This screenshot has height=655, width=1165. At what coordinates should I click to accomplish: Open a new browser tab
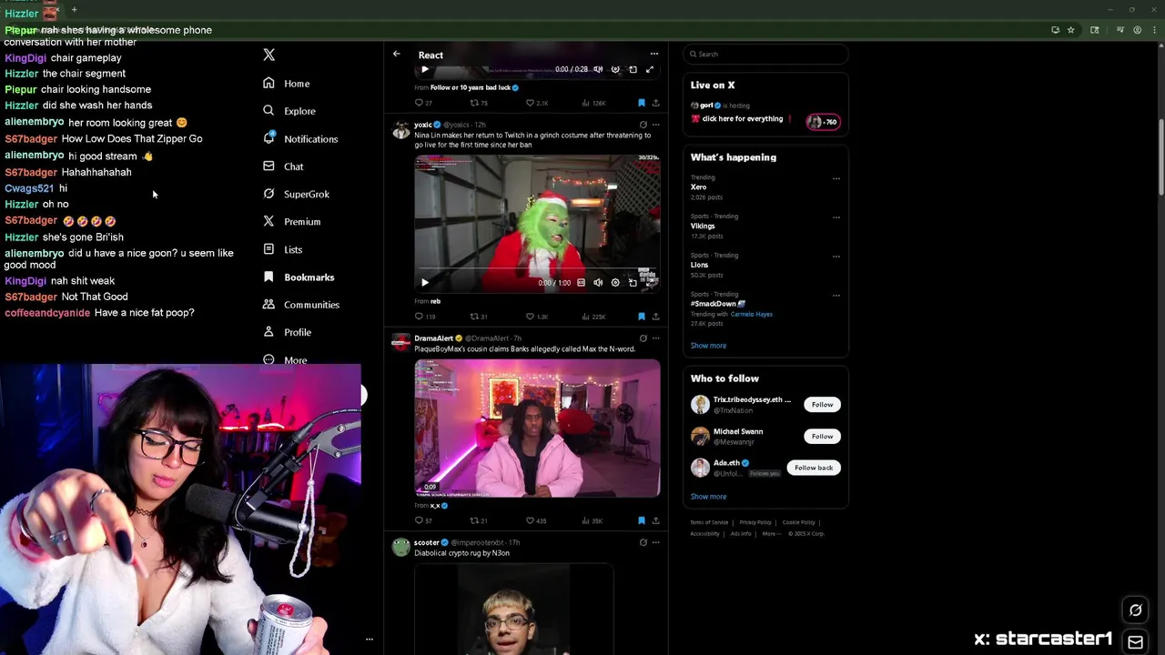coord(74,10)
